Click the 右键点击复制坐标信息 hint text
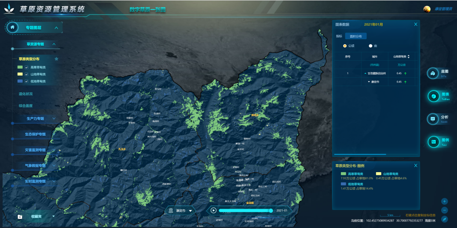Image resolution: width=457 pixels, height=228 pixels. click(420, 215)
